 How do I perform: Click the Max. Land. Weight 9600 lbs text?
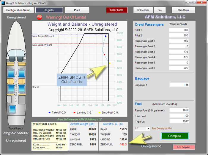click(49, 136)
